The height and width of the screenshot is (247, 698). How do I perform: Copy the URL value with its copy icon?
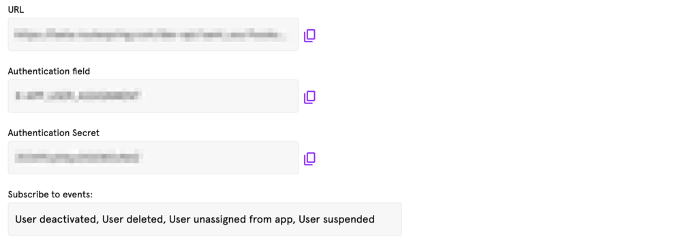click(x=309, y=35)
